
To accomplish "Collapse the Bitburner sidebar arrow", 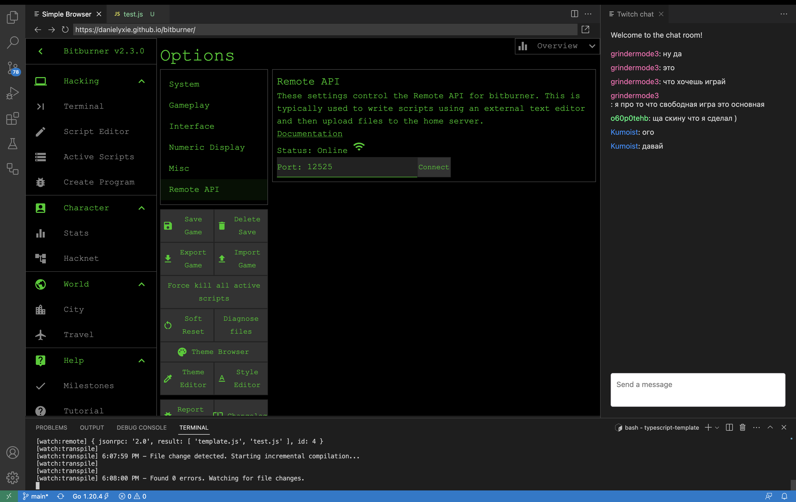I will [41, 51].
